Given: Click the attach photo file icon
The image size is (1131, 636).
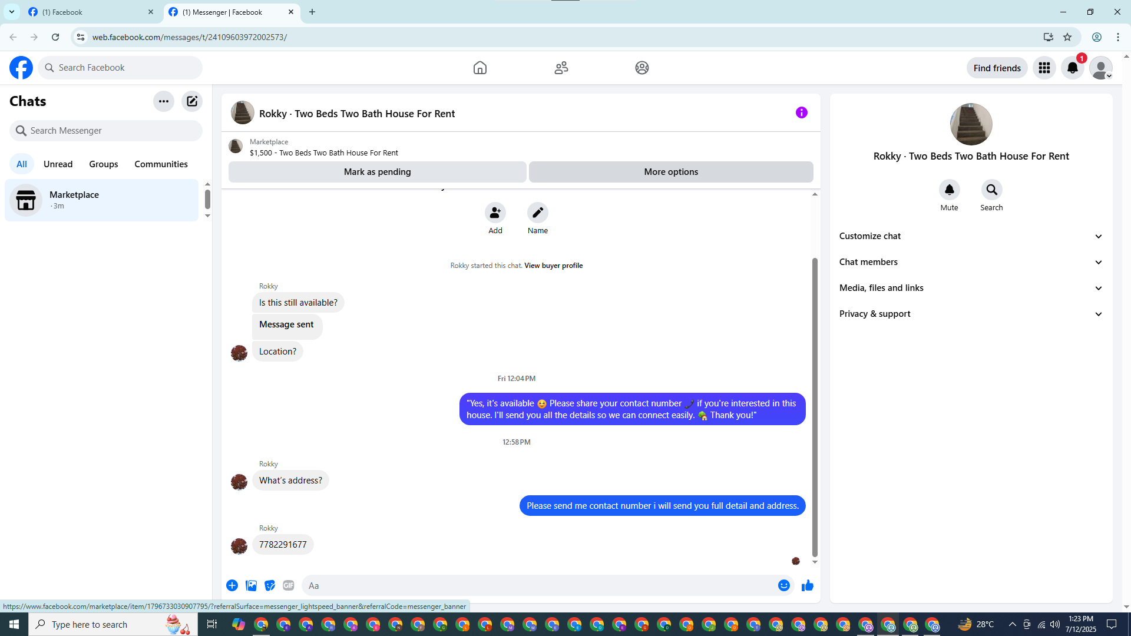Looking at the screenshot, I should coord(251,585).
